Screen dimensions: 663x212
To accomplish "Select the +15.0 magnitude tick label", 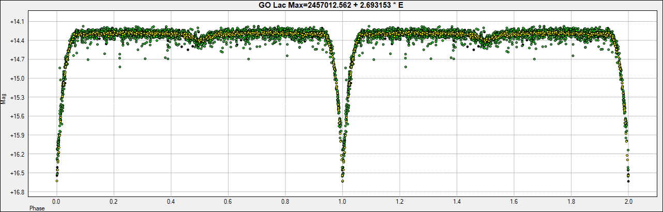I will (x=19, y=79).
